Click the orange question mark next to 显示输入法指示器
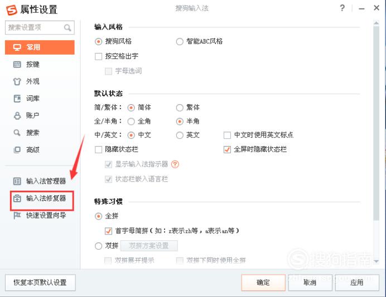Image resolution: width=386 pixels, height=297 pixels. 175,164
